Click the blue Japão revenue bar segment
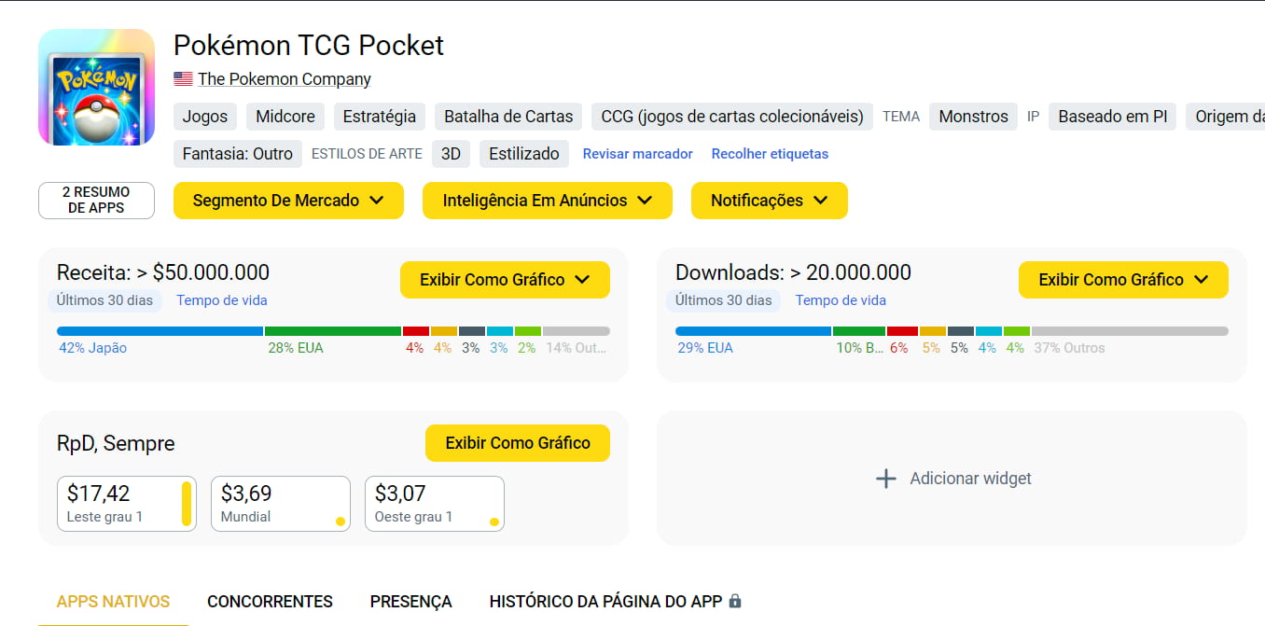The image size is (1265, 626). tap(160, 331)
